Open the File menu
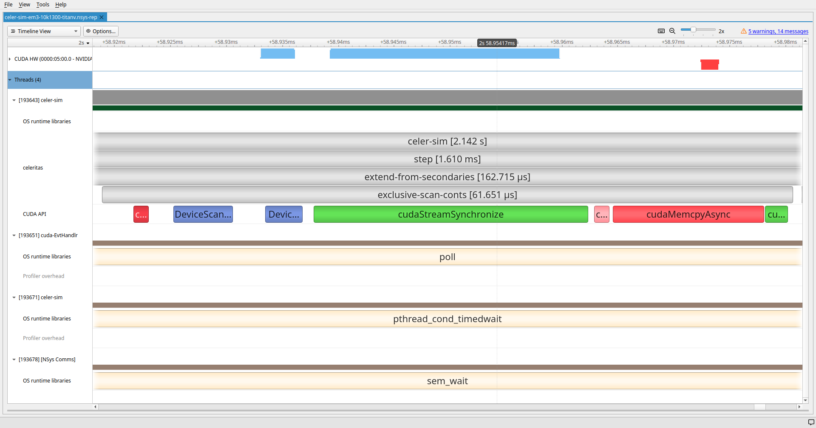 click(8, 5)
